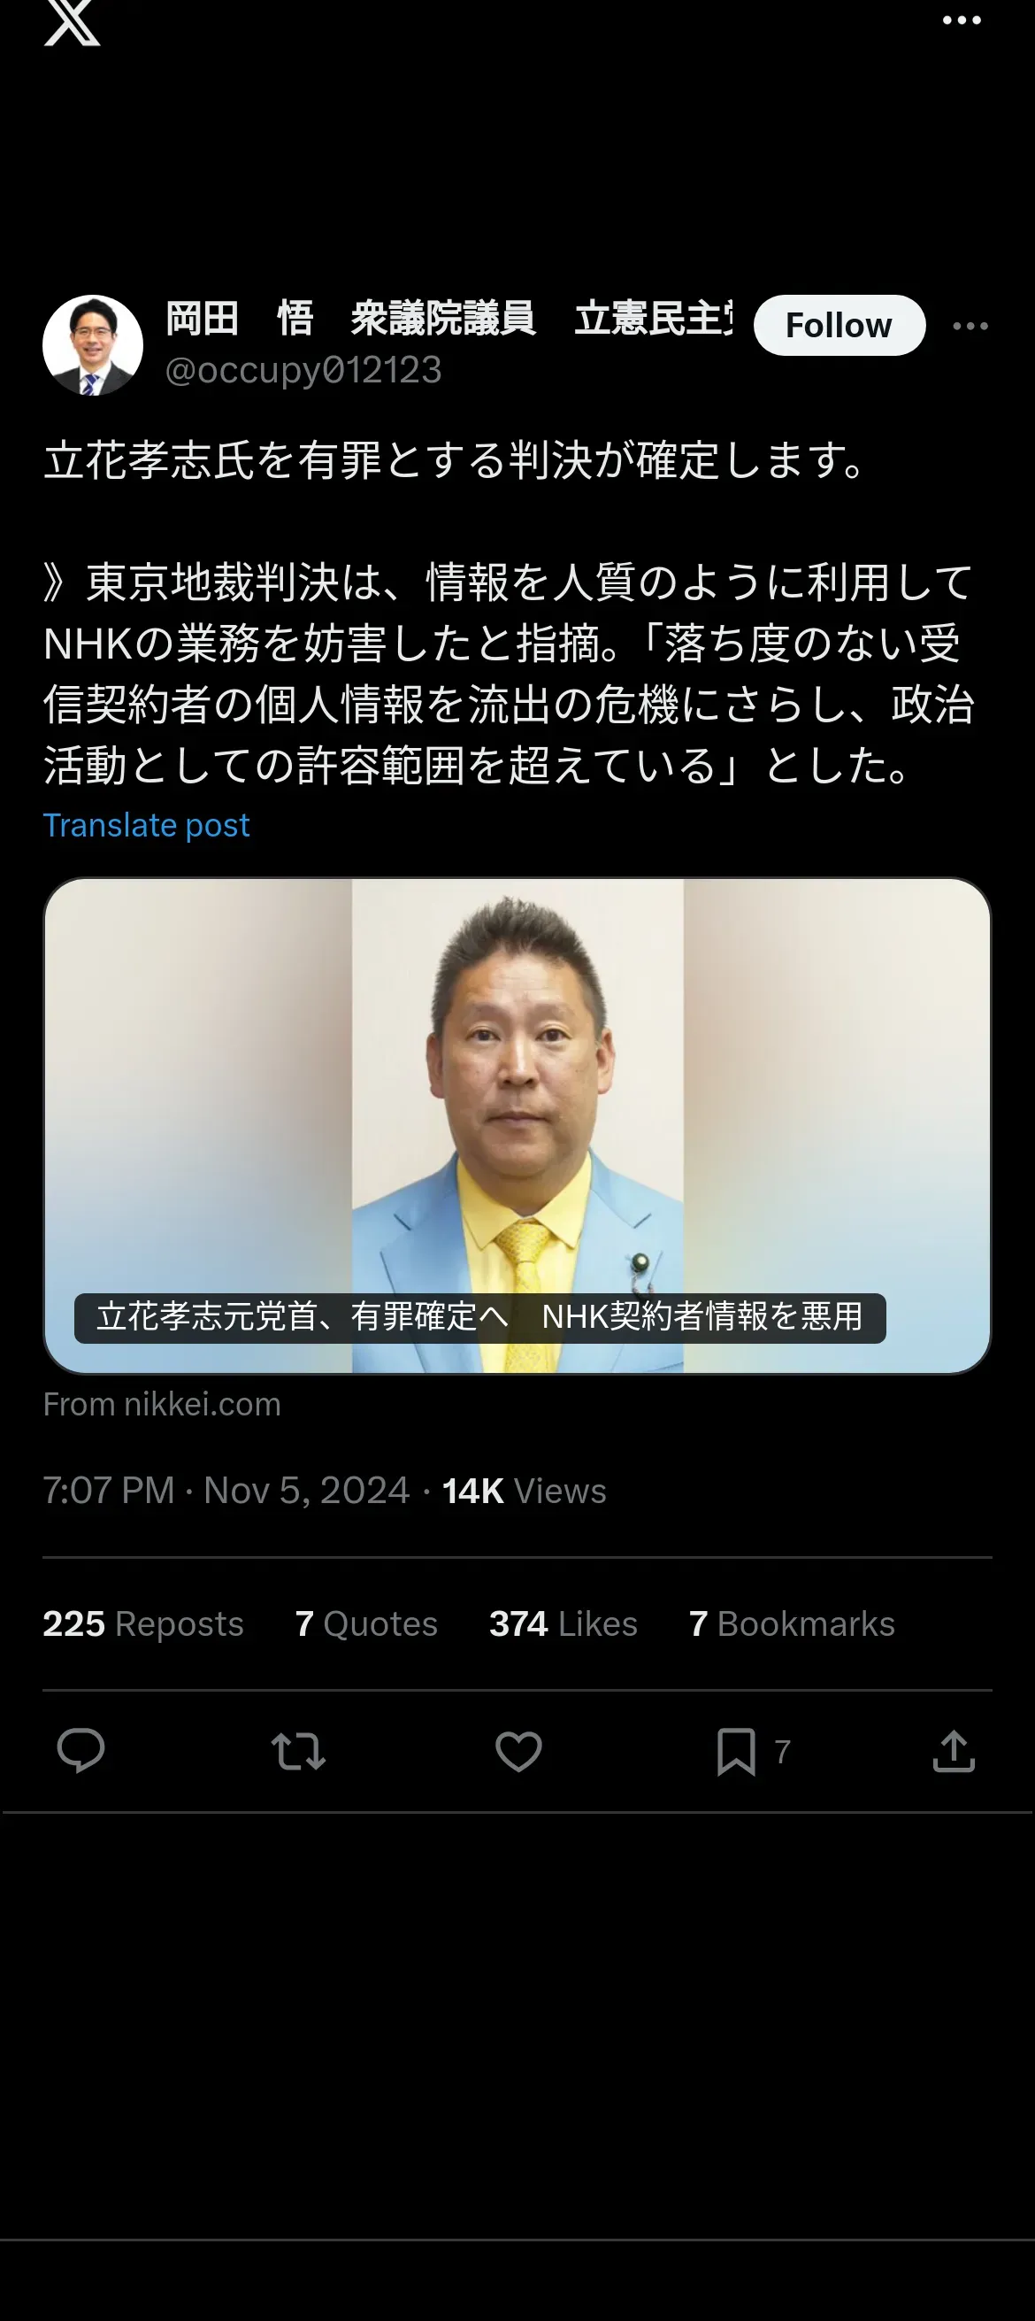Open the nikkei.com article card image
This screenshot has width=1035, height=2321.
pos(517,1125)
